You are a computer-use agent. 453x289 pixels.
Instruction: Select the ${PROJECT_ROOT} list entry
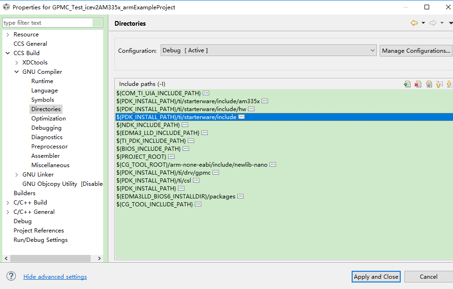pyautogui.click(x=283, y=156)
